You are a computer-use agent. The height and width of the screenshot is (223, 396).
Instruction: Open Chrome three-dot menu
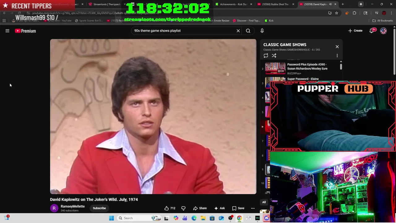tap(392, 13)
